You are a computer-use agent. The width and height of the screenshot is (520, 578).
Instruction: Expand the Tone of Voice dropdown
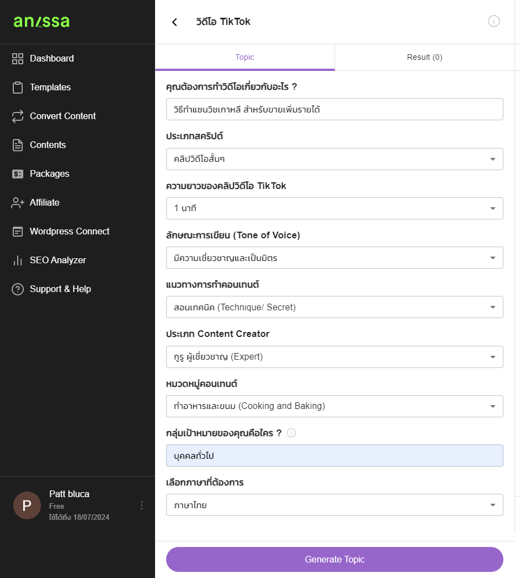coord(334,258)
